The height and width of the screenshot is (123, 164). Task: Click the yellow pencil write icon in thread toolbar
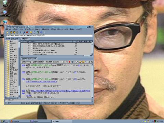[x=80, y=62]
